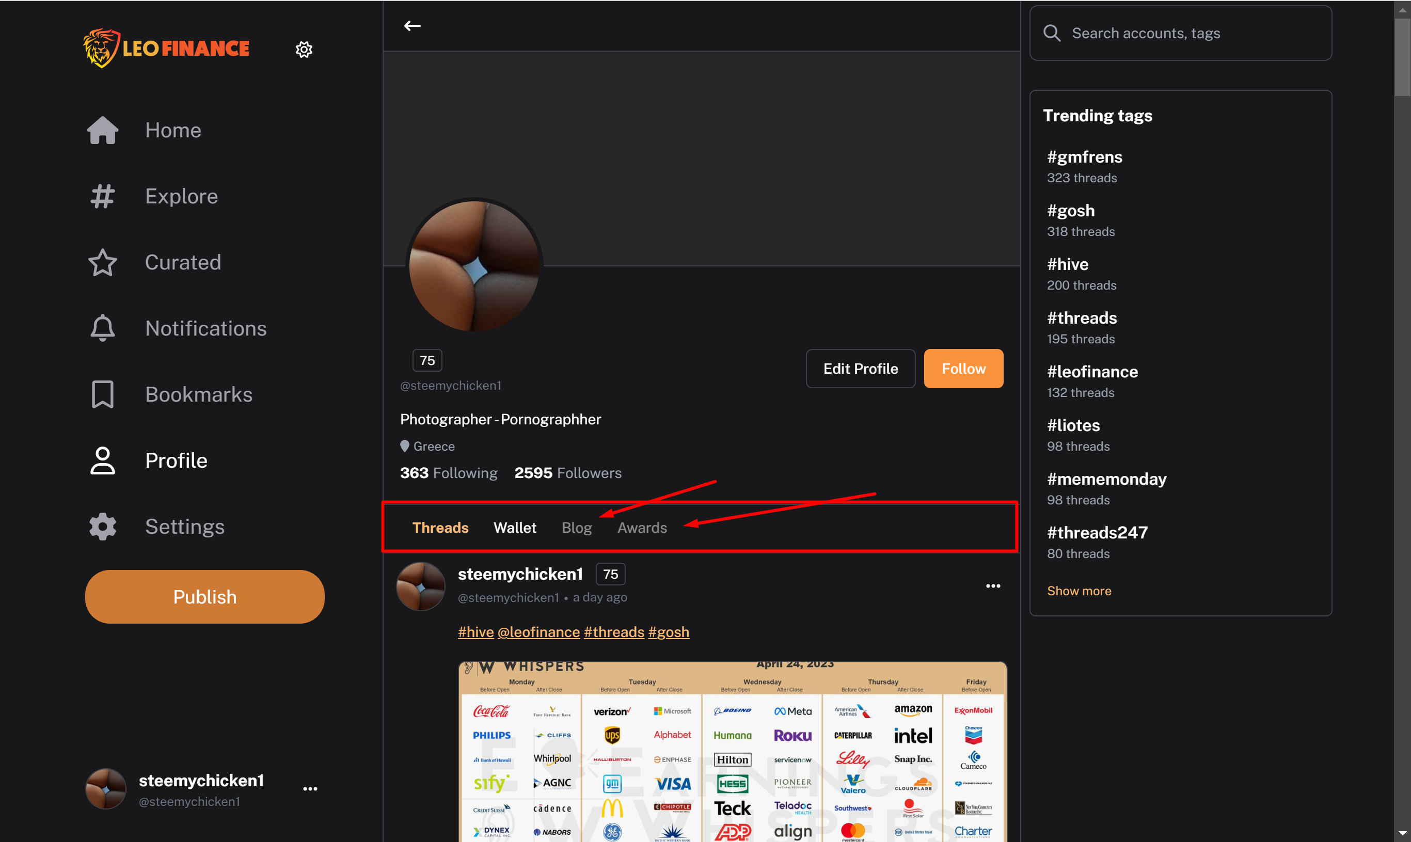This screenshot has width=1411, height=842.
Task: Click the #gosh hashtag in the post
Action: (x=669, y=632)
